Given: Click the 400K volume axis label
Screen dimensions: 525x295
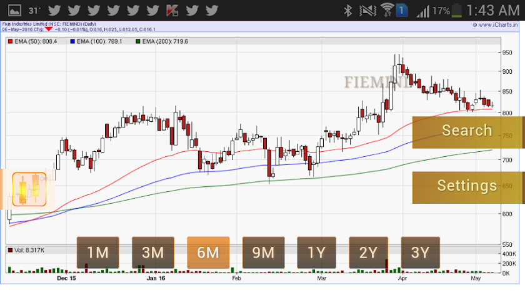Looking at the screenshot, I should (x=509, y=254).
